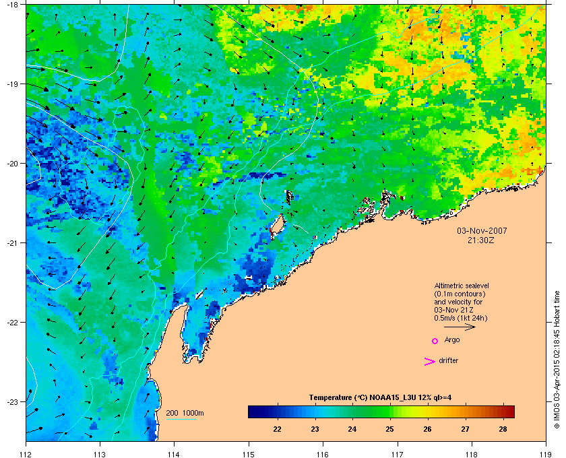Click the '115' longitude axis label
This screenshot has width=566, height=458.
249,454
